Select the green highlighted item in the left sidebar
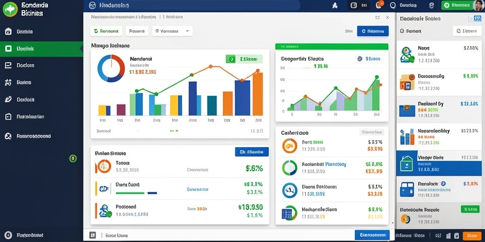Screen dimensions: 485x242 (42, 49)
